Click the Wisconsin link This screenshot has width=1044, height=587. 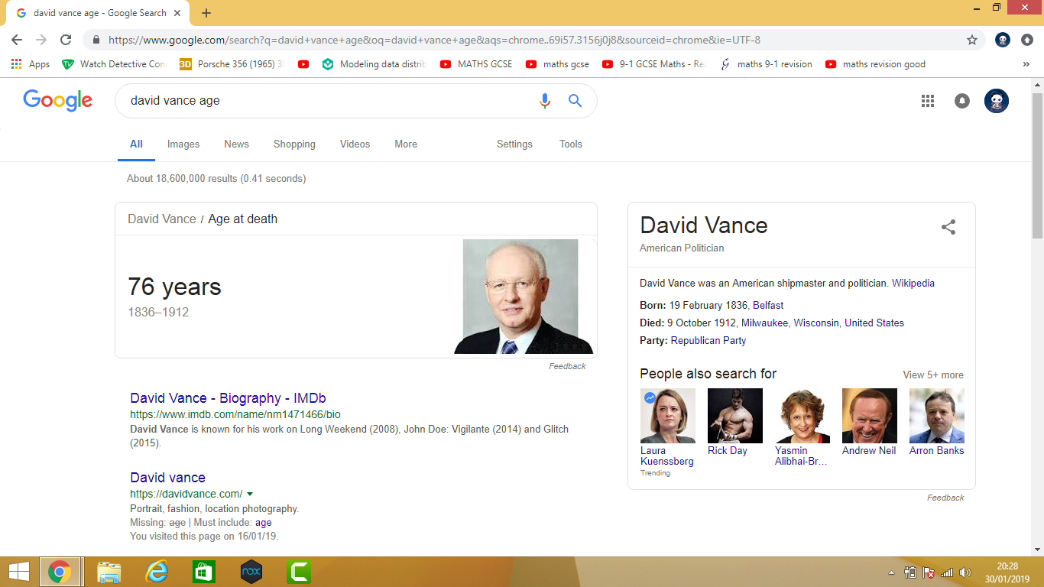pos(816,323)
